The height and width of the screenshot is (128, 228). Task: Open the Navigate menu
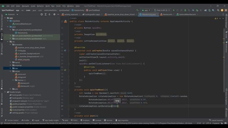pyautogui.click(x=25, y=6)
